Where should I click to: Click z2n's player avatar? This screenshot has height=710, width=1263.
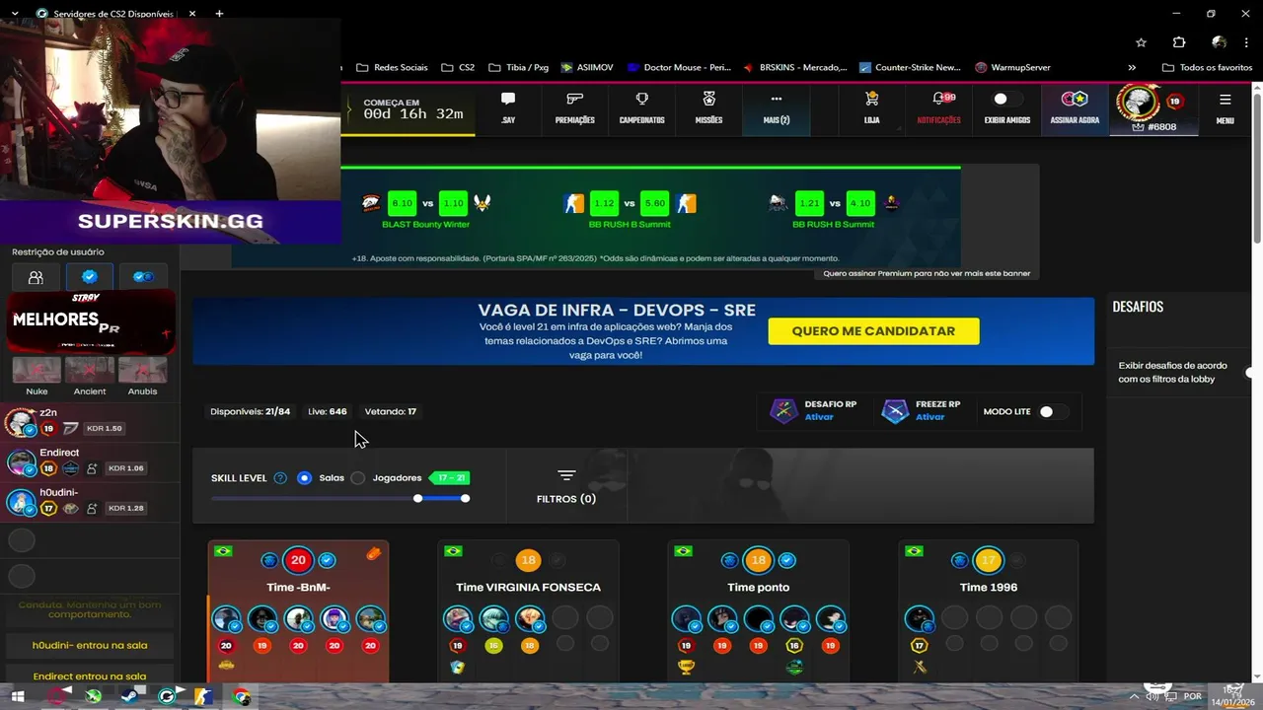[20, 422]
